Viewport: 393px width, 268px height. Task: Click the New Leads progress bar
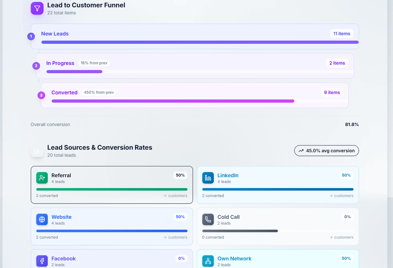(200, 42)
